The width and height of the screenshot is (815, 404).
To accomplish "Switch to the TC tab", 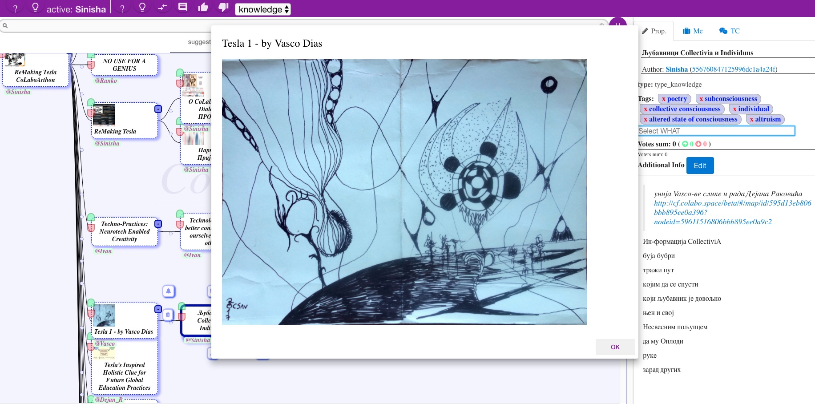I will coord(730,31).
